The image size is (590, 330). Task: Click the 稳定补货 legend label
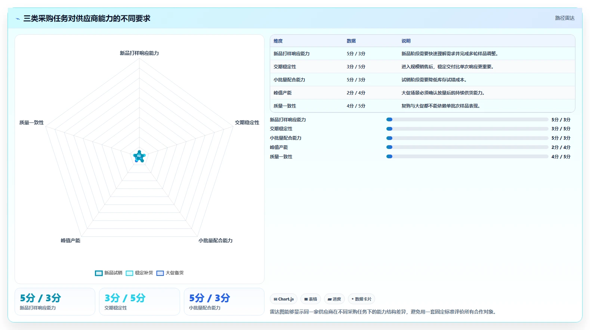[144, 273]
